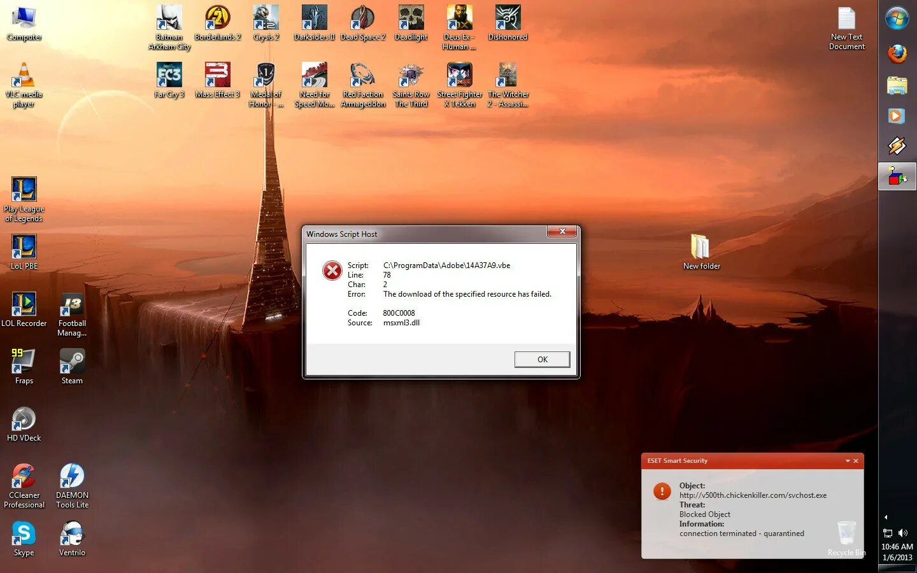Select the Batman Arkham City shortcut

pyautogui.click(x=169, y=27)
